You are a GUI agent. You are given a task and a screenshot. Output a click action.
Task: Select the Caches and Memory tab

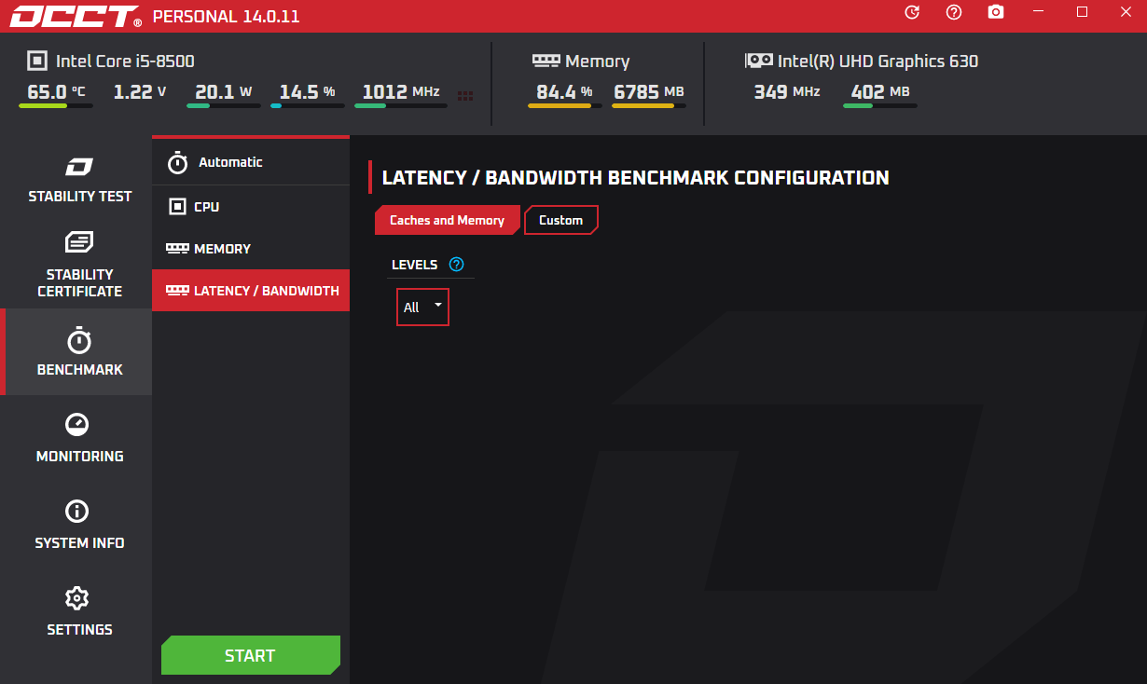click(446, 220)
